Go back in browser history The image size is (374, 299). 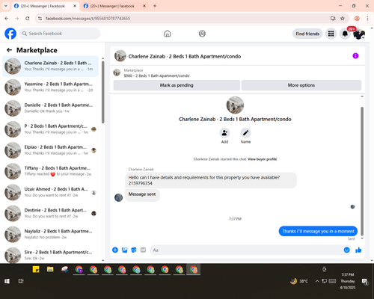(7, 18)
